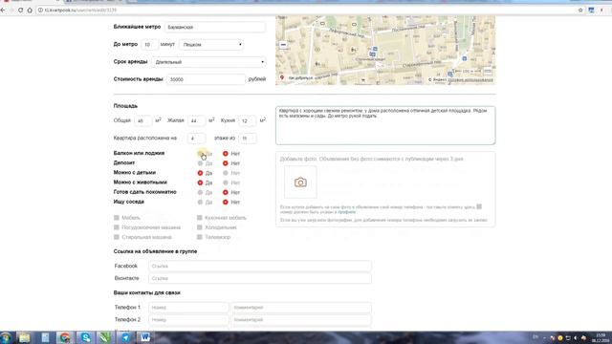The width and height of the screenshot is (612, 344).
Task: Open the document icon app in taskbar
Action: [45, 337]
